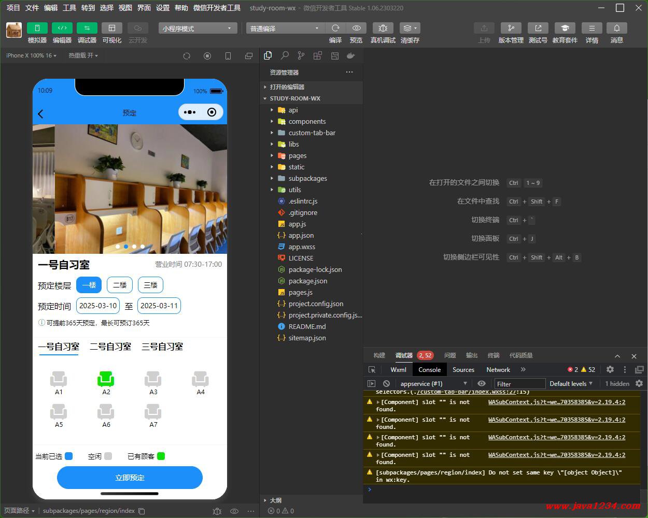Image resolution: width=648 pixels, height=518 pixels.
Task: Select the second floor option 二楼
Action: point(120,285)
